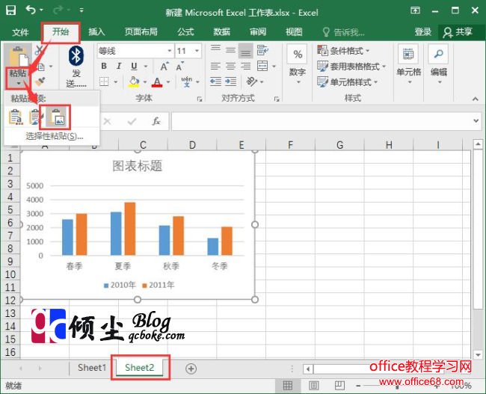486x394 pixels.
Task: Toggle middle align in alignment group
Action: (230, 50)
